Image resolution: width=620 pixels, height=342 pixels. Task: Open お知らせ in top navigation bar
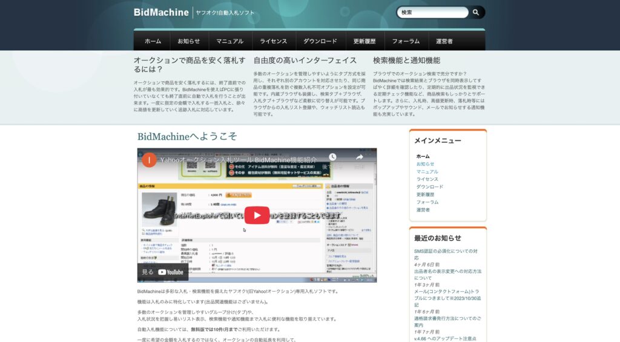(x=189, y=41)
